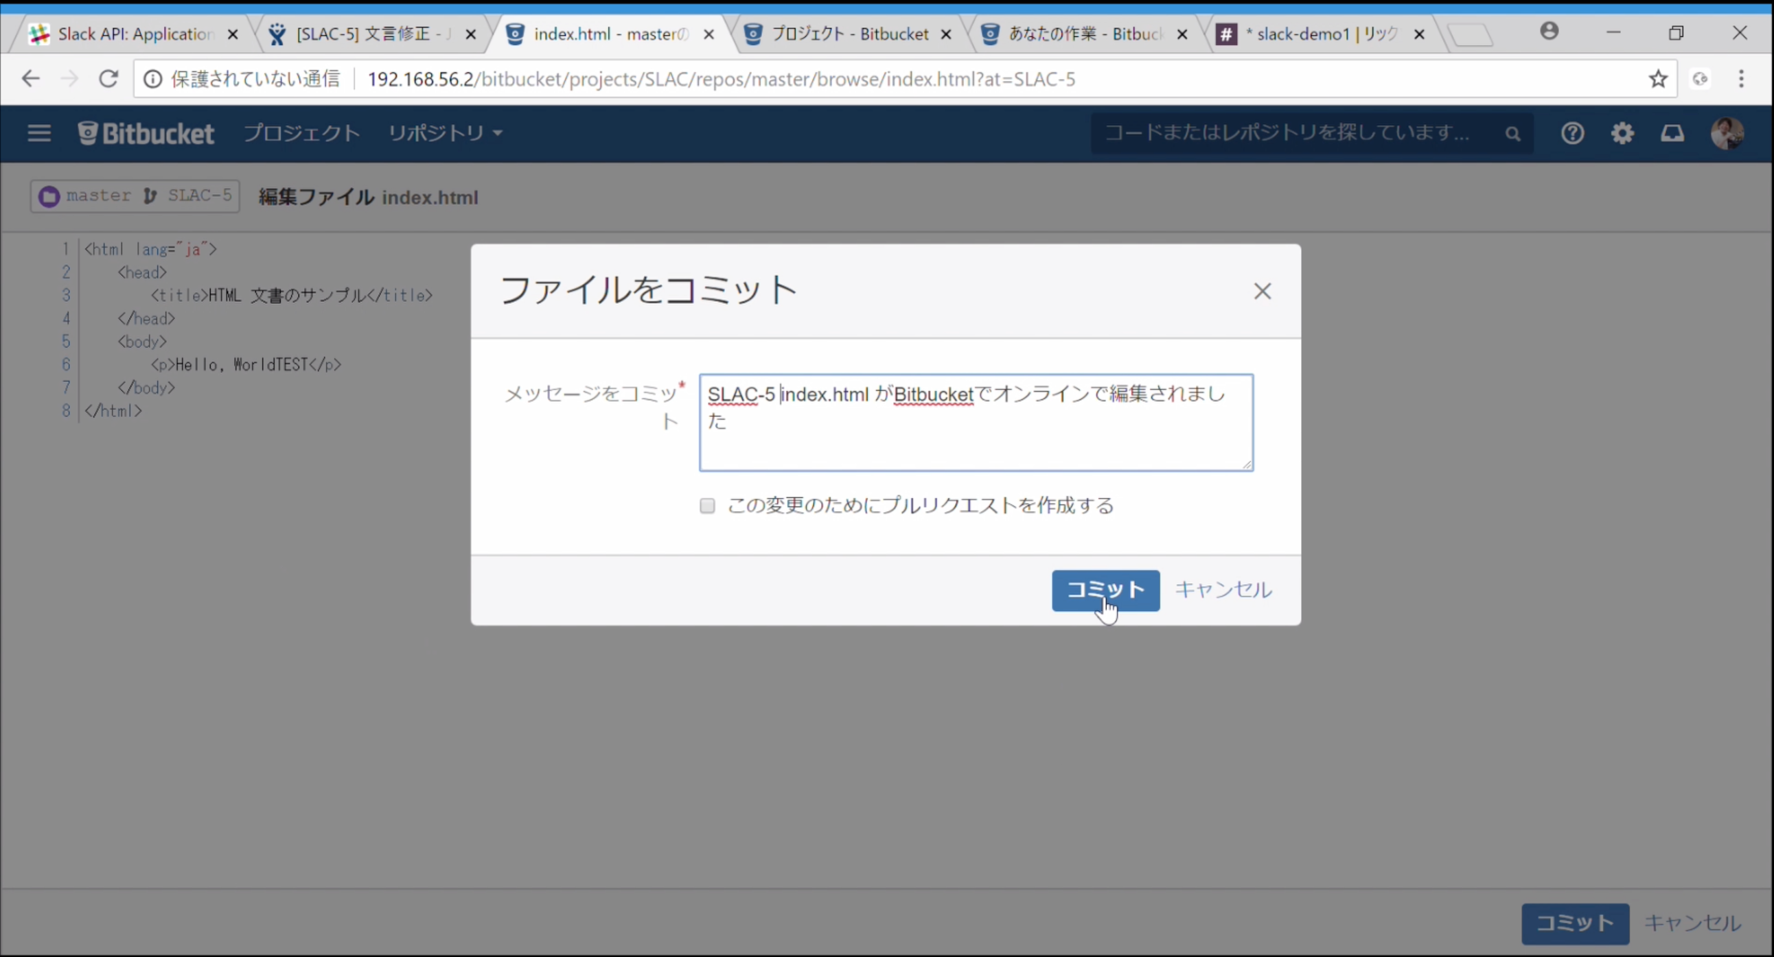Click line 3 title HTML 文書のサンプル
Screen dimensions: 1774x957
click(292, 296)
